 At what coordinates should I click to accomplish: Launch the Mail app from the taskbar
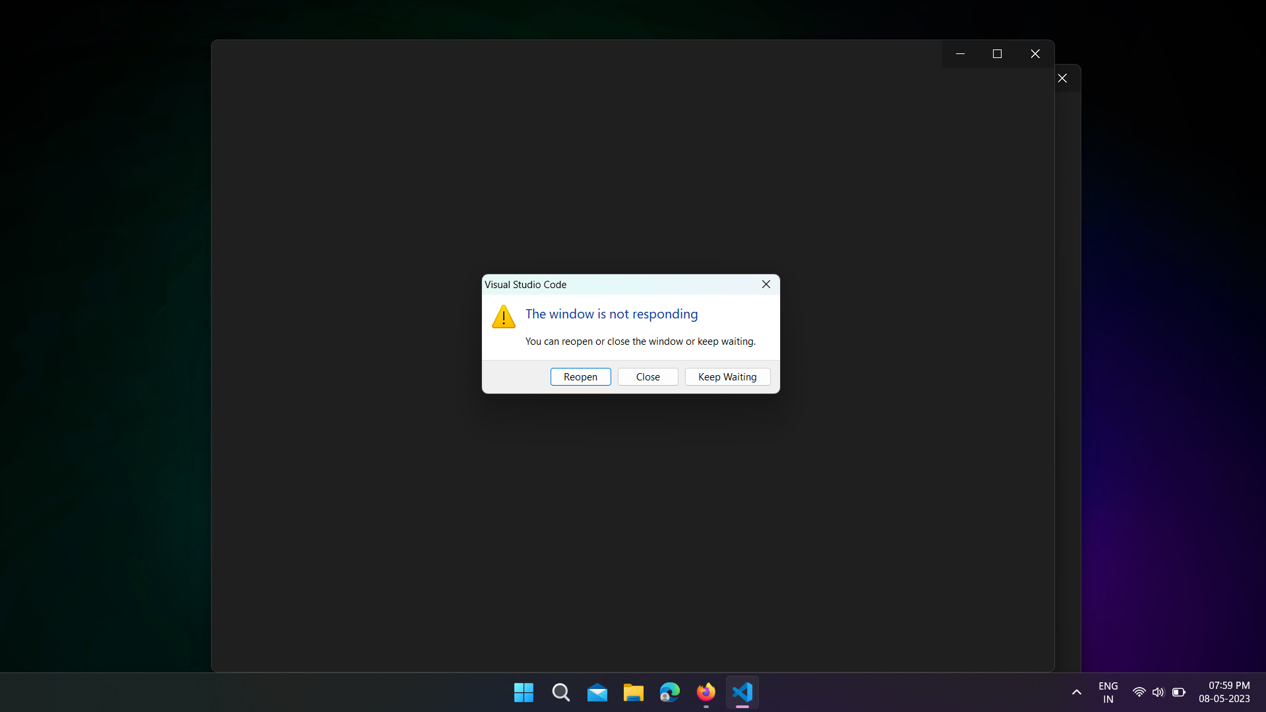(x=597, y=692)
